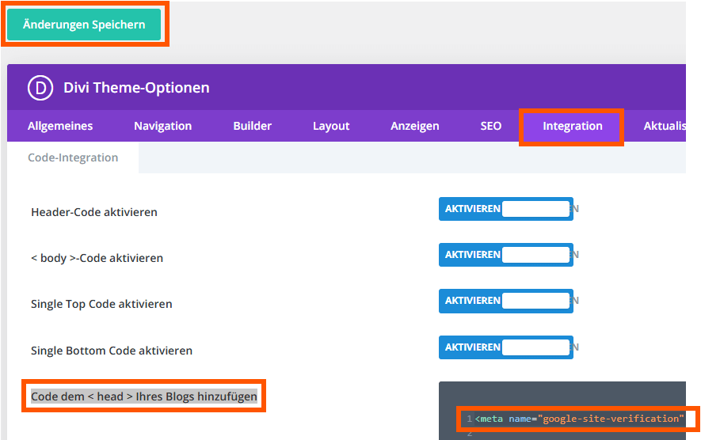Switch to the SEO tab
The image size is (701, 440).
click(490, 126)
